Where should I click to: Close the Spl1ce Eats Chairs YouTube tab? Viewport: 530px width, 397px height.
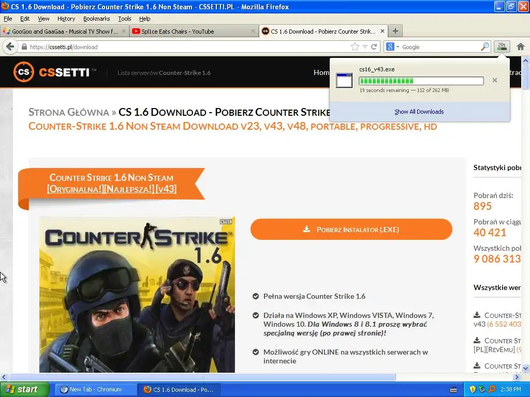(x=253, y=31)
